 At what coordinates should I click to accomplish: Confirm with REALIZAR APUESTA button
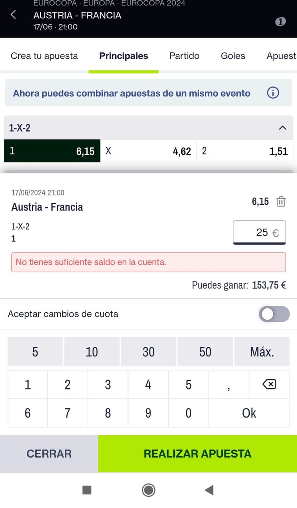pos(197,454)
